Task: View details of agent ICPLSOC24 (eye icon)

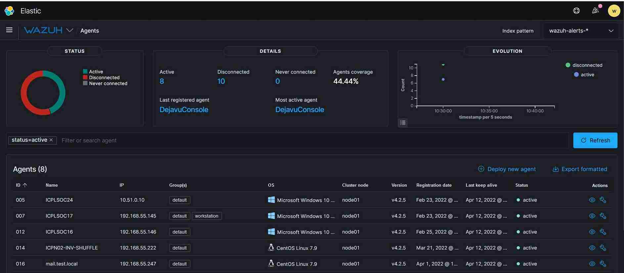Action: 592,200
